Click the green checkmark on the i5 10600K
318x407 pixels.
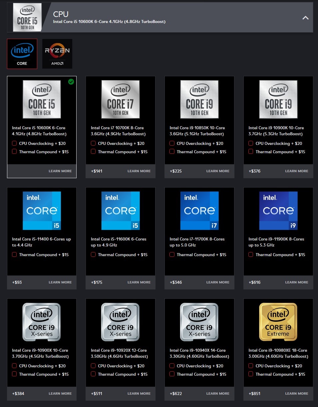tap(71, 82)
